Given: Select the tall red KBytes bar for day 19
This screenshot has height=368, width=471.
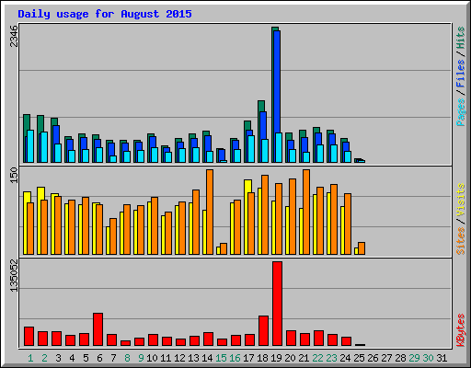Looking at the screenshot, I should click(277, 304).
